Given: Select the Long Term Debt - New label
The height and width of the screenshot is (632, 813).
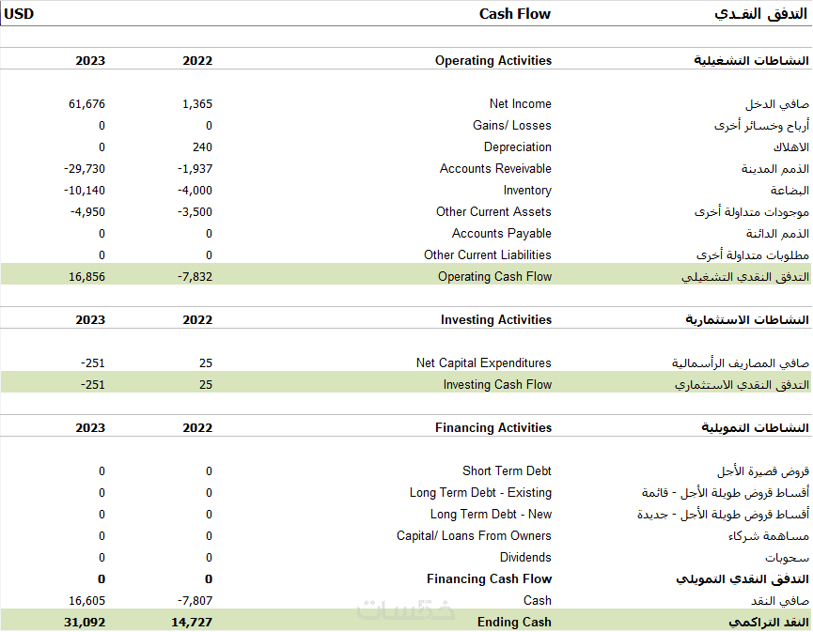Looking at the screenshot, I should coord(491,515).
